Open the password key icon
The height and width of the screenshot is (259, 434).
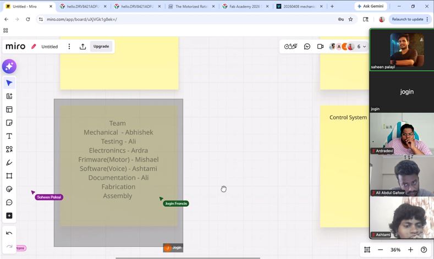[x=341, y=19]
